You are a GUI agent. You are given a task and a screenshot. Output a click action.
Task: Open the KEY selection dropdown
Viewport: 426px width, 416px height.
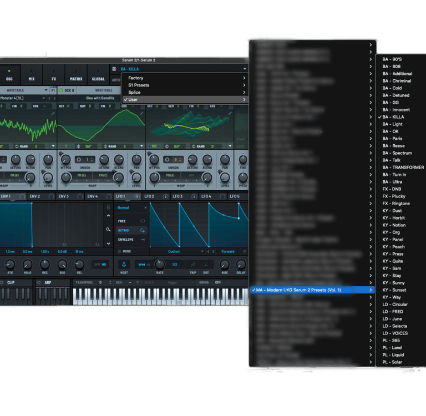(138, 282)
